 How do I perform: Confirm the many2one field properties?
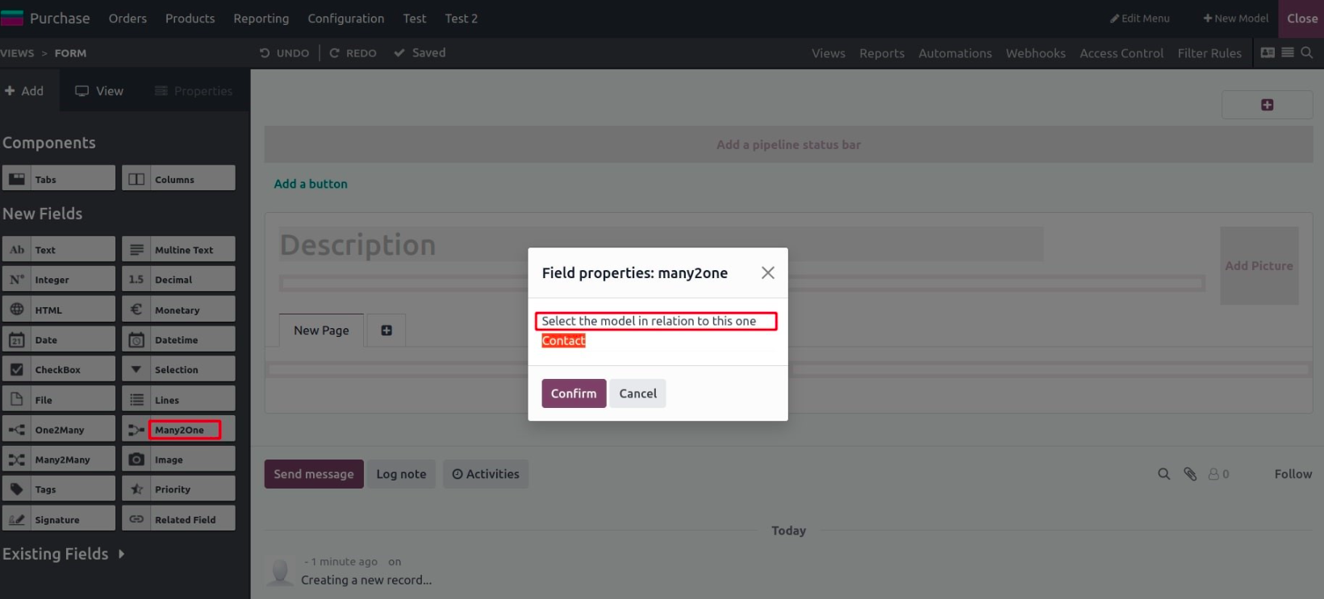click(573, 393)
